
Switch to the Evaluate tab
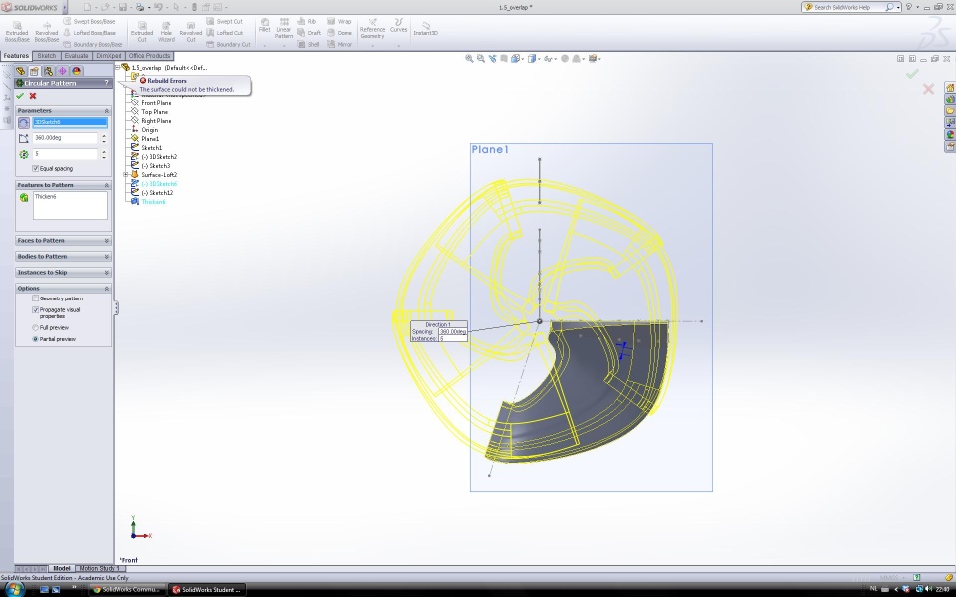tap(77, 56)
